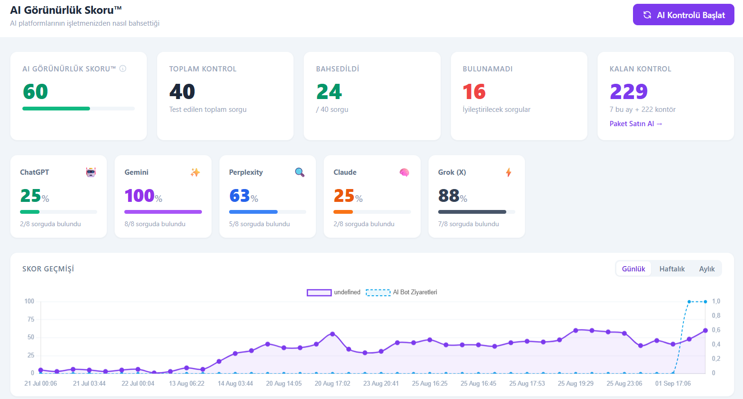743x399 pixels.
Task: Click the Claude 25% progress bar
Action: [x=372, y=212]
